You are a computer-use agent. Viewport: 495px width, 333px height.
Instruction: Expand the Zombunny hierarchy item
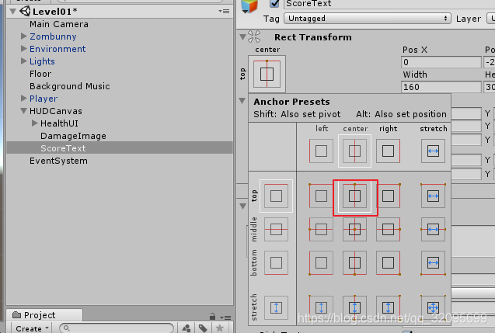24,36
